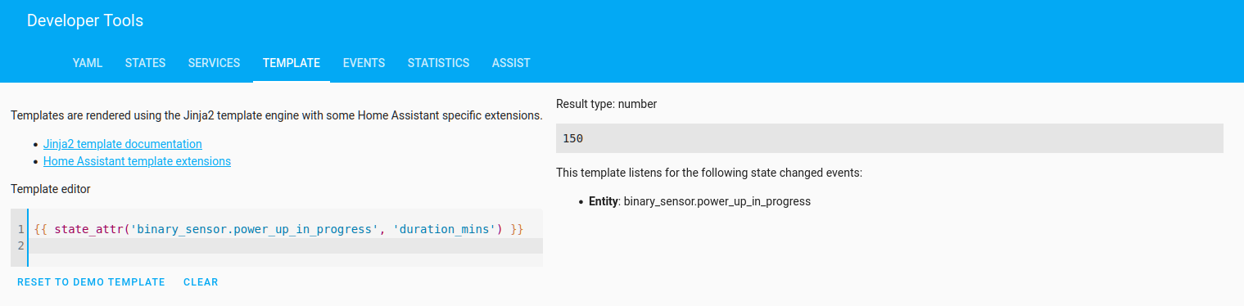
Task: Click RESET TO DEMO TEMPLATE button
Action: coord(91,282)
